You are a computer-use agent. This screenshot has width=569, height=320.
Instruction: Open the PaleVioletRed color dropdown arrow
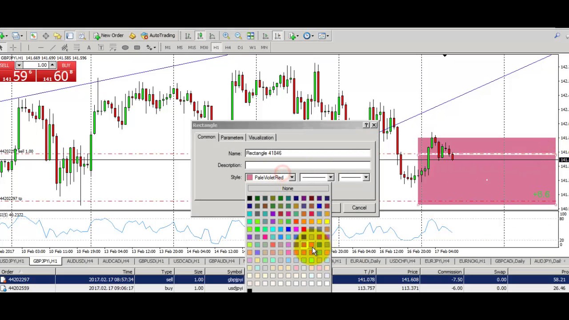click(292, 177)
